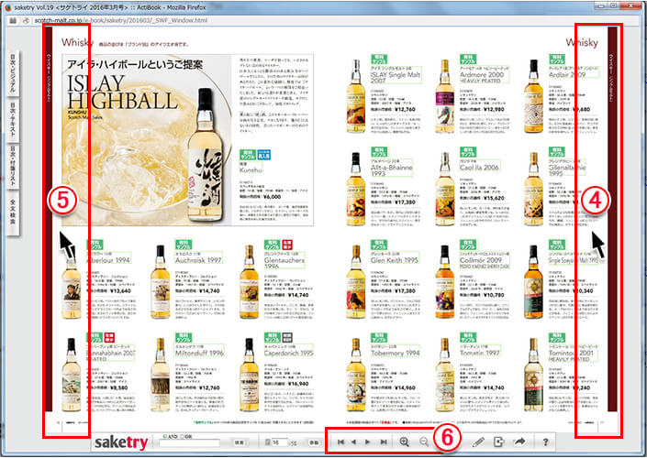Screen dimensions: 647x458
Task: Click the Miltonduff 1996 bottle image
Action: [x=160, y=375]
